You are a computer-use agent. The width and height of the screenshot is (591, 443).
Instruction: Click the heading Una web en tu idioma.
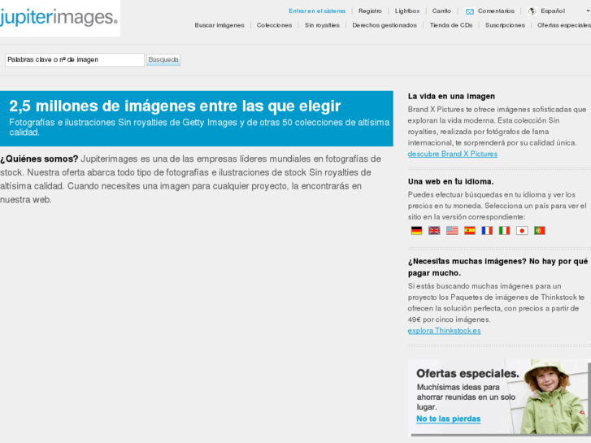450,181
